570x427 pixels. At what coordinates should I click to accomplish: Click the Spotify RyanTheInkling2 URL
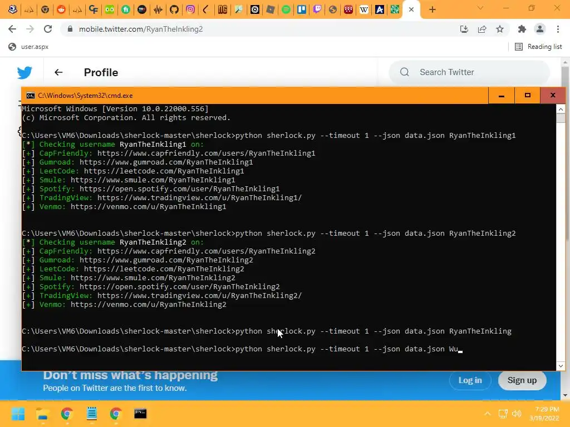[x=180, y=287]
